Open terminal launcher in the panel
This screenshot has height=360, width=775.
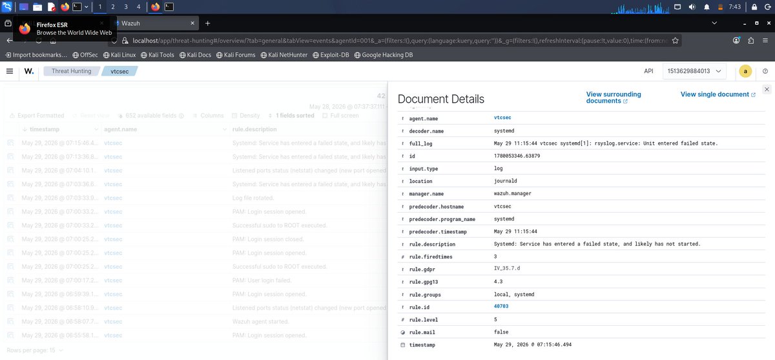point(77,7)
